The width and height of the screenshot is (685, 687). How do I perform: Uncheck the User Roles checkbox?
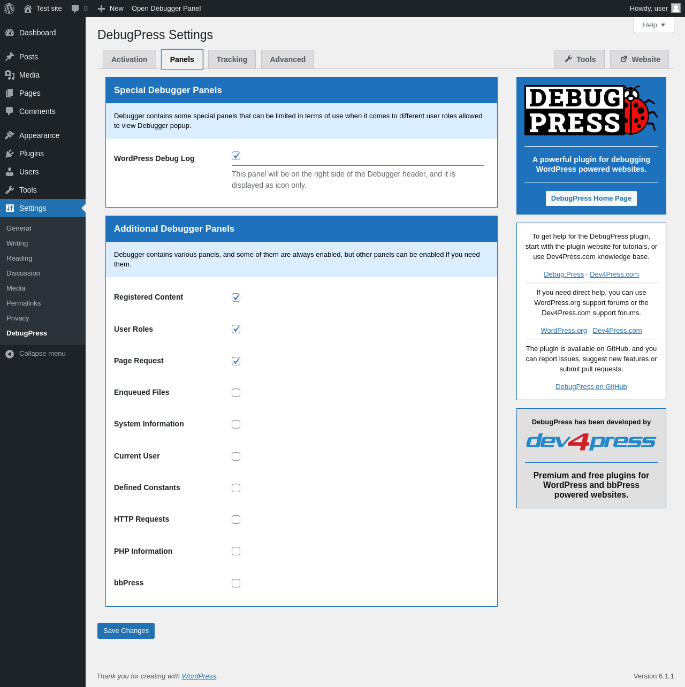(x=236, y=329)
